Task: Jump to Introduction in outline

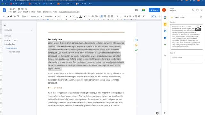Action: [10, 44]
